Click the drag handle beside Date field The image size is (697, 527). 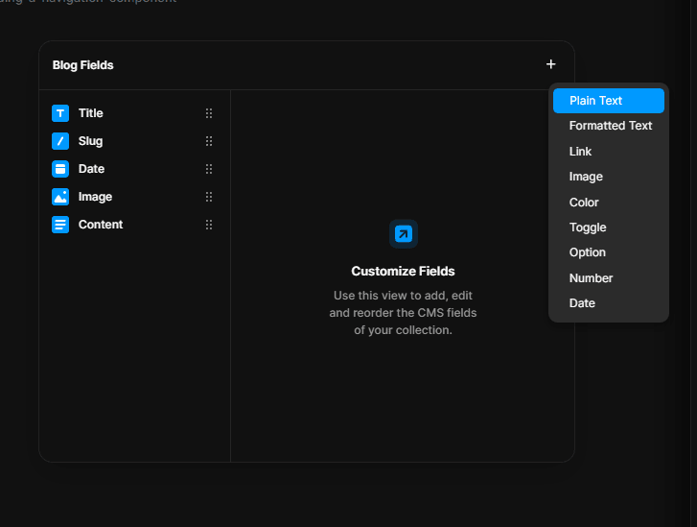(x=209, y=169)
